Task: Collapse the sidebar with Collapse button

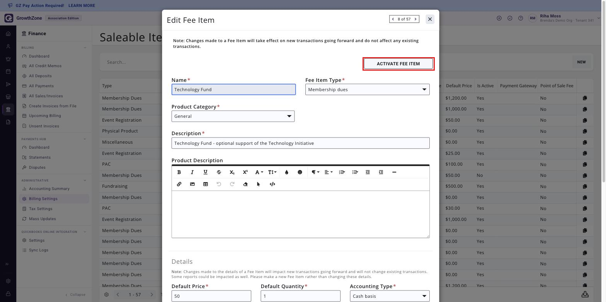Action: tap(75, 295)
